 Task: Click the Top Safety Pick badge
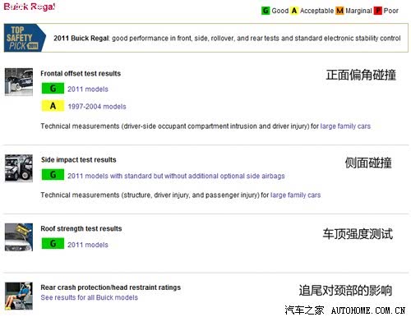click(25, 38)
